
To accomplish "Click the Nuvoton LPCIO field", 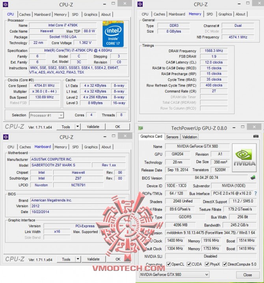I will point(41,185).
